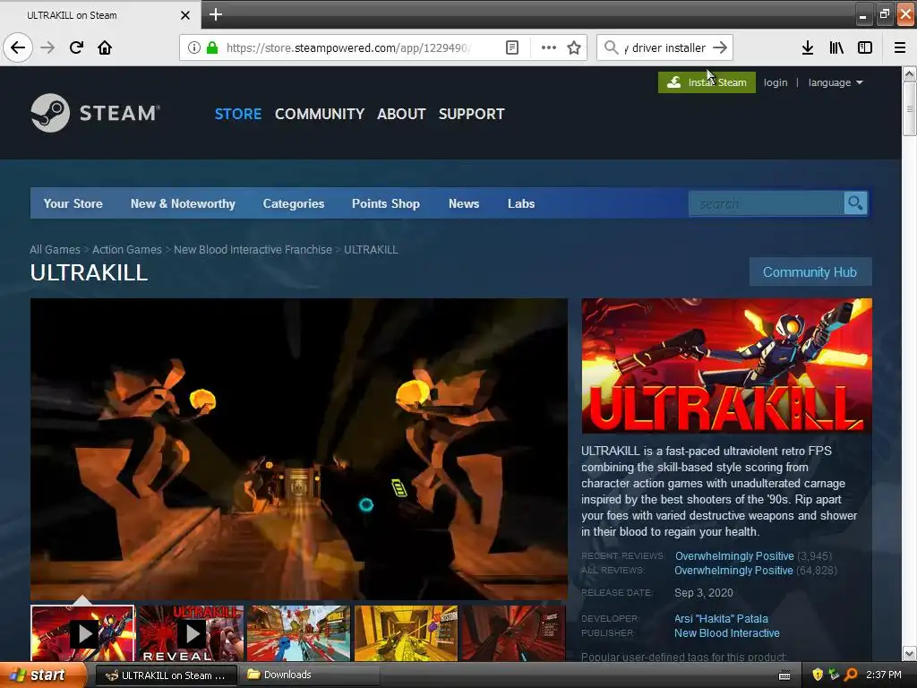Click All Games breadcrumb link
The height and width of the screenshot is (688, 917).
55,249
